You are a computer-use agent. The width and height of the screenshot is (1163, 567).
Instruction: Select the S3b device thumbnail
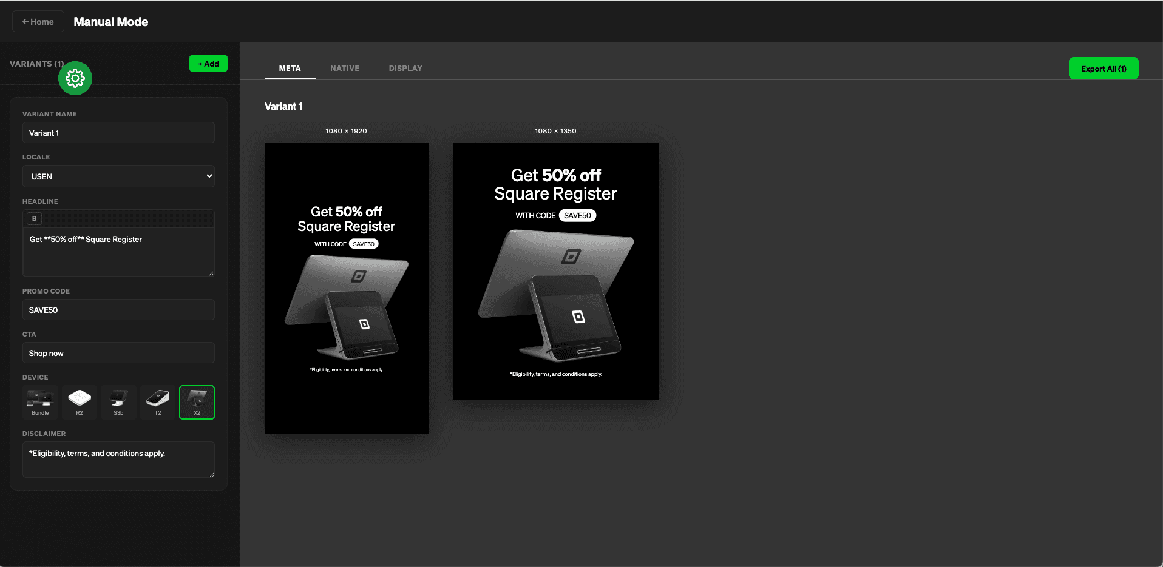[x=118, y=402]
